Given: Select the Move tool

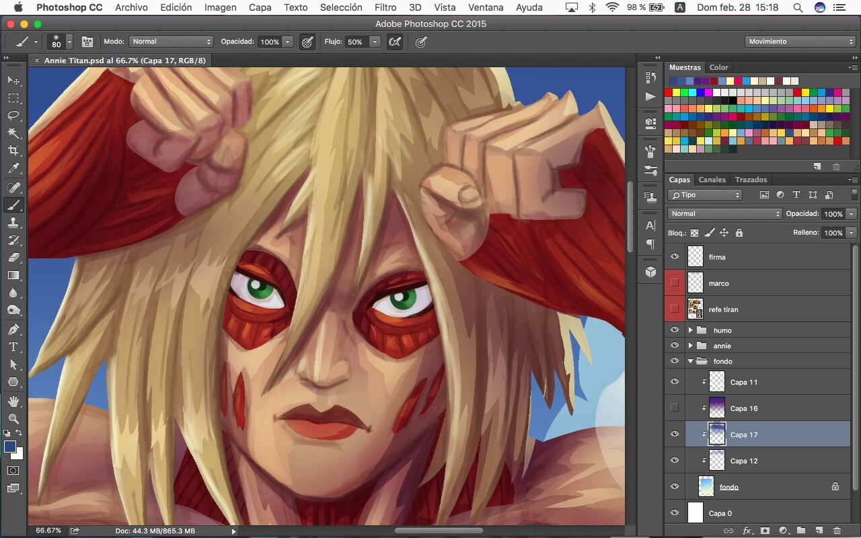Looking at the screenshot, I should pos(13,81).
